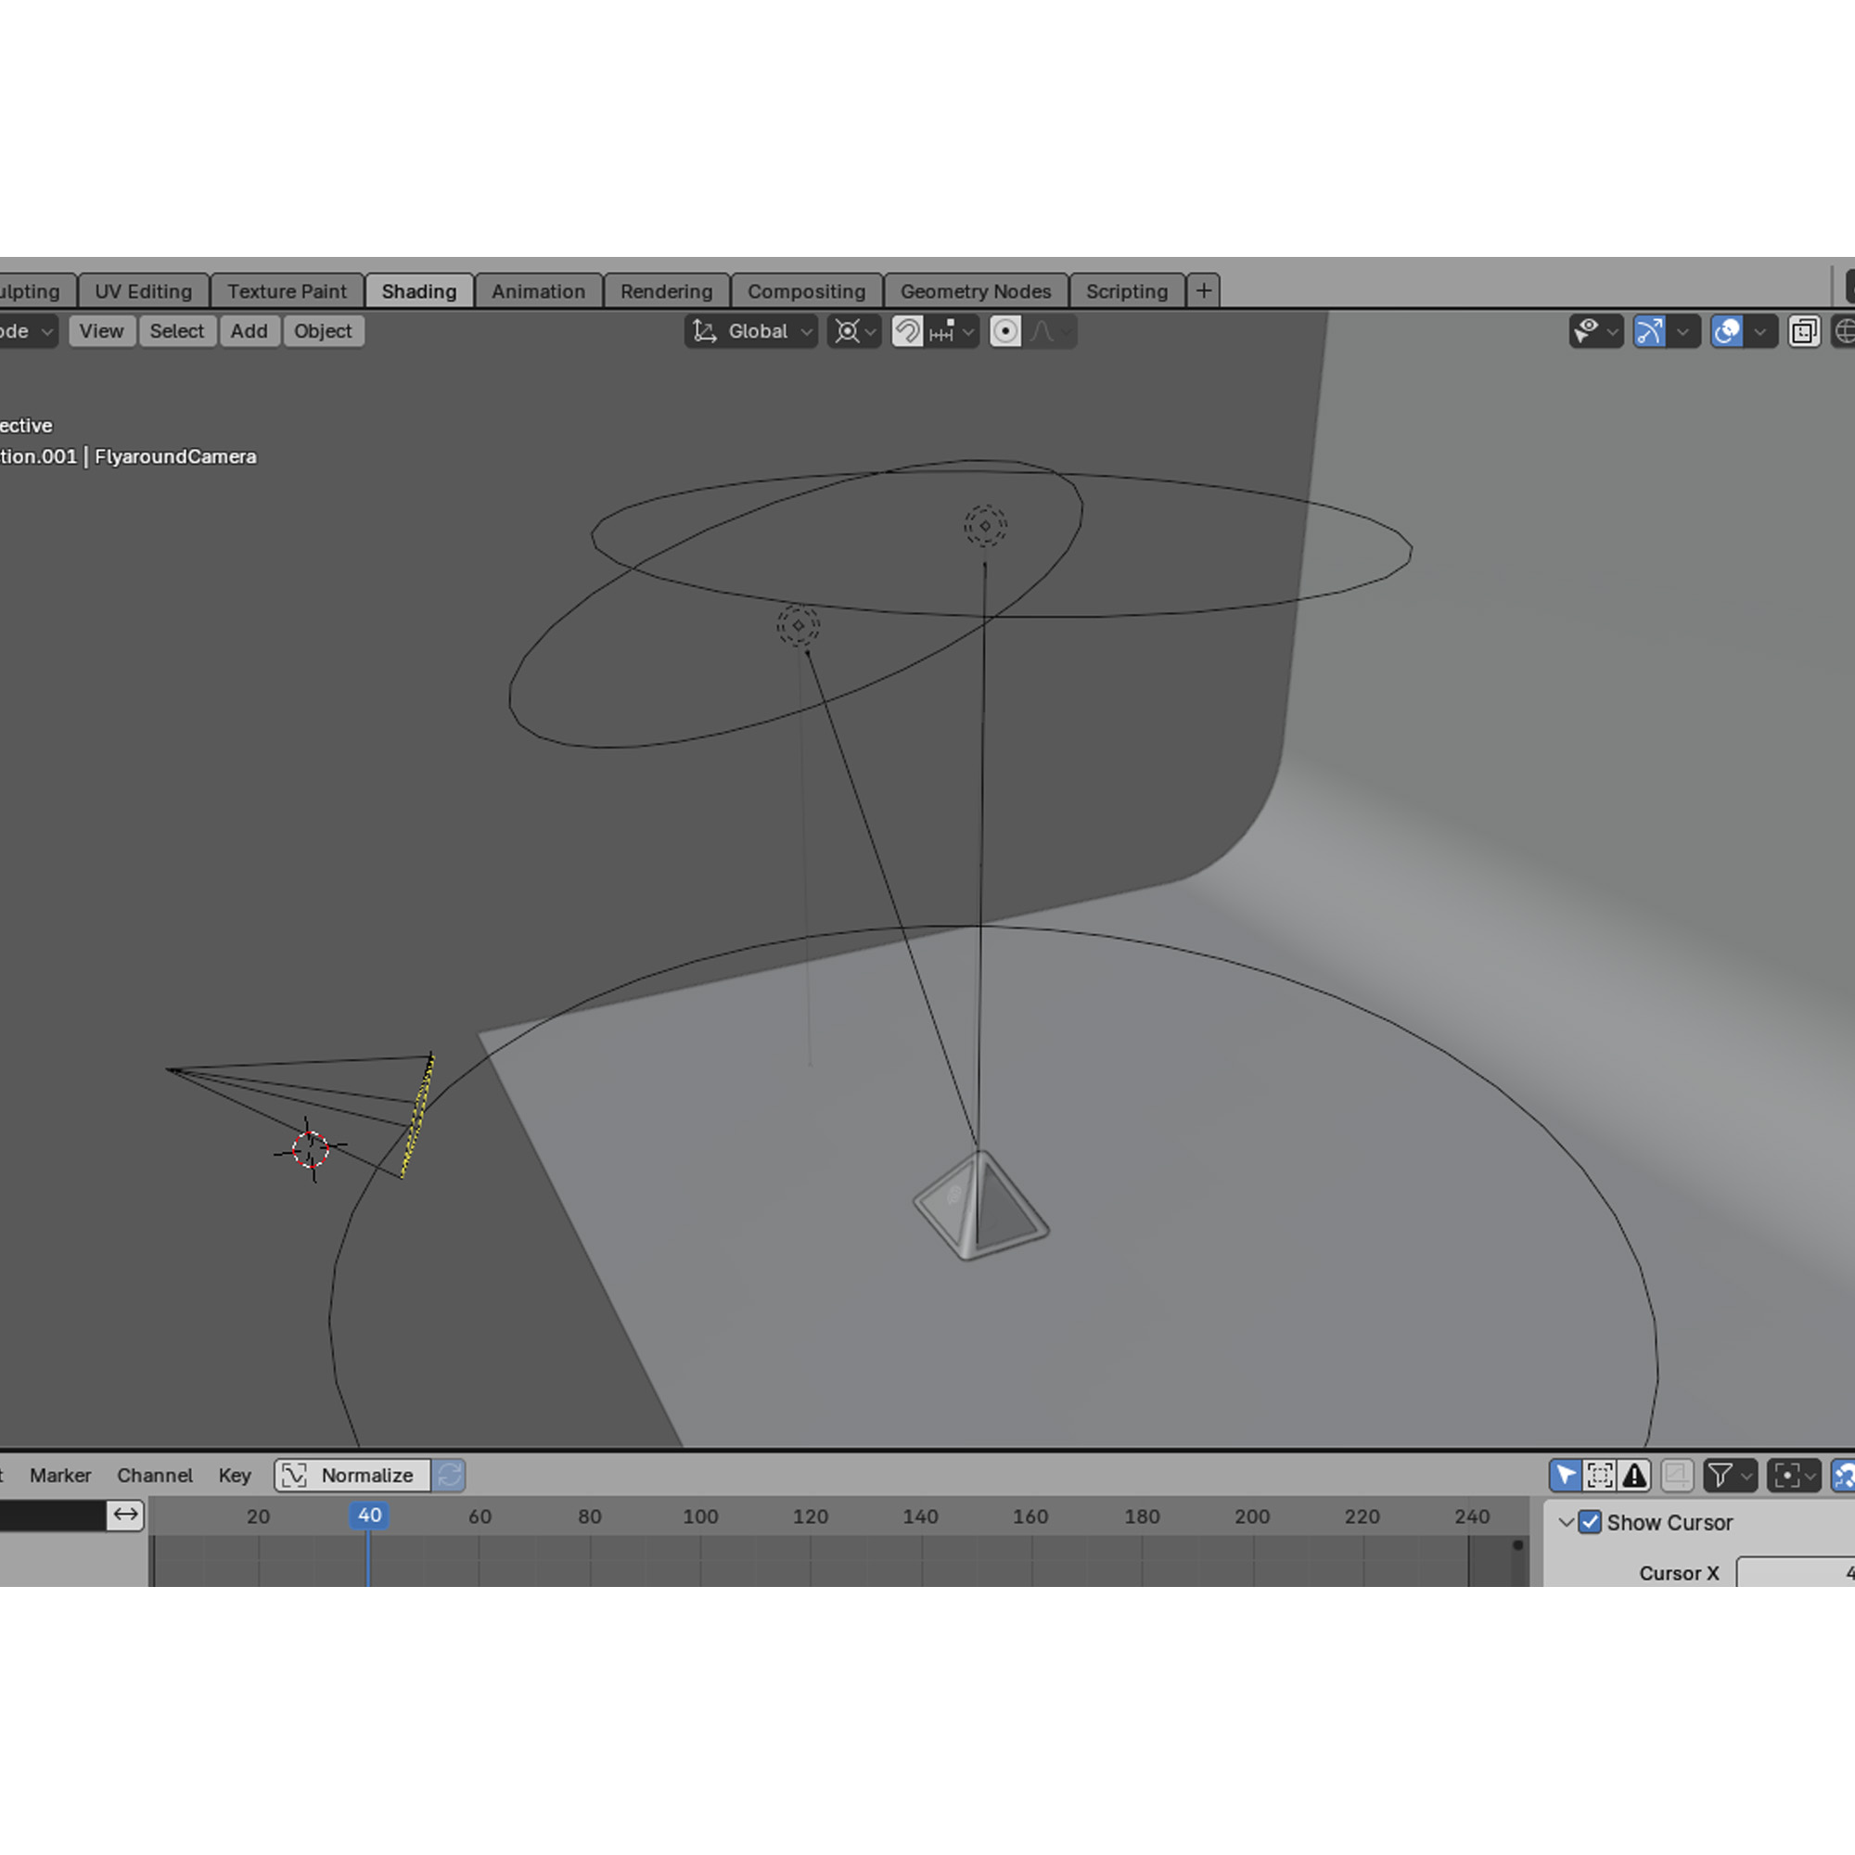
Task: Select rendered viewport shading globe icon
Action: tap(1846, 331)
